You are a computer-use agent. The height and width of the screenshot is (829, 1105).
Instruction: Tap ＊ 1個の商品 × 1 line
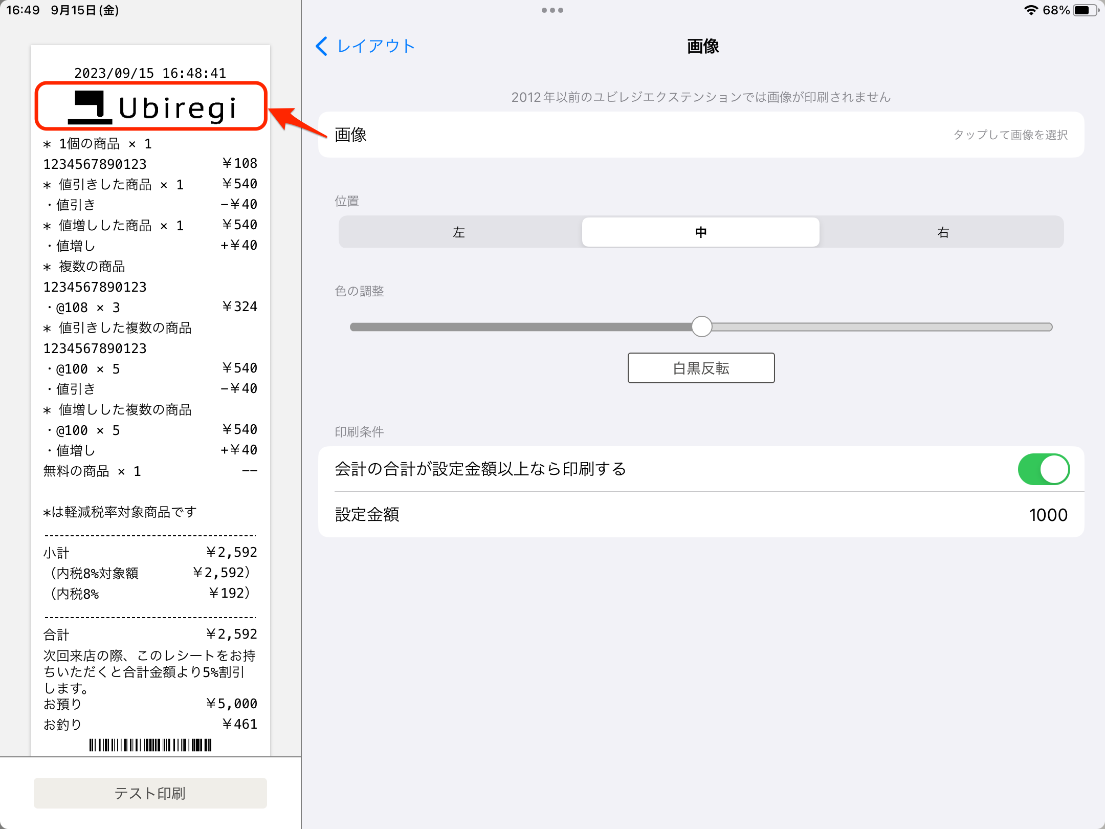tap(98, 143)
